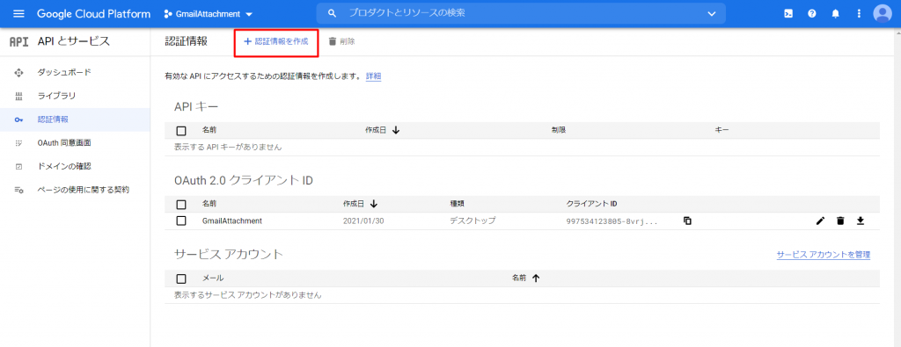Screen dimensions: 901x347
Task: Click the dashboard icon in sidebar
Action: (x=18, y=73)
